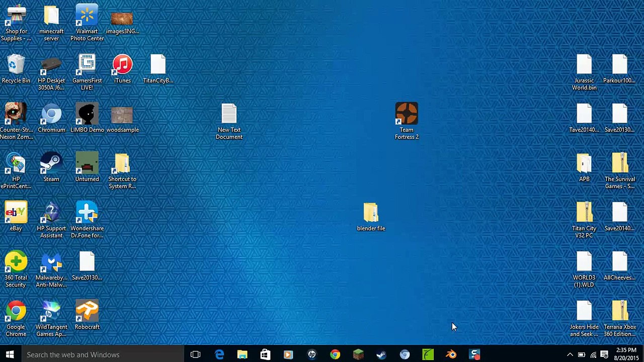The height and width of the screenshot is (362, 644).
Task: Open the battery status tray icon
Action: click(581, 355)
